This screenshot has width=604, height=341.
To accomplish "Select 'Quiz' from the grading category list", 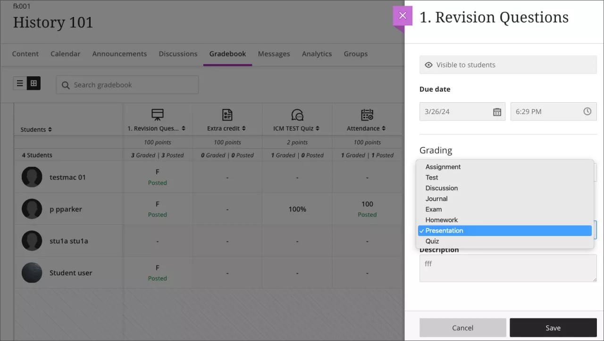I will coord(432,241).
